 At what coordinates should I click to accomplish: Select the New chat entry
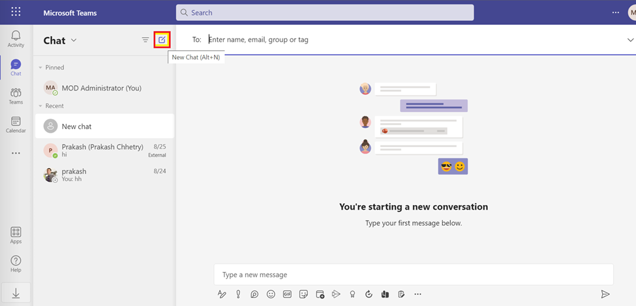pyautogui.click(x=104, y=126)
